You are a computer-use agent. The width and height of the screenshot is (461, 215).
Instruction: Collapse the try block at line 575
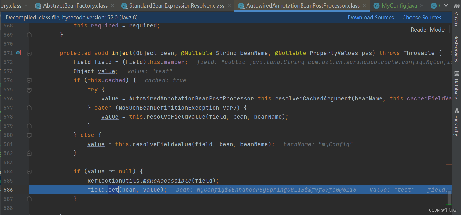click(29, 90)
